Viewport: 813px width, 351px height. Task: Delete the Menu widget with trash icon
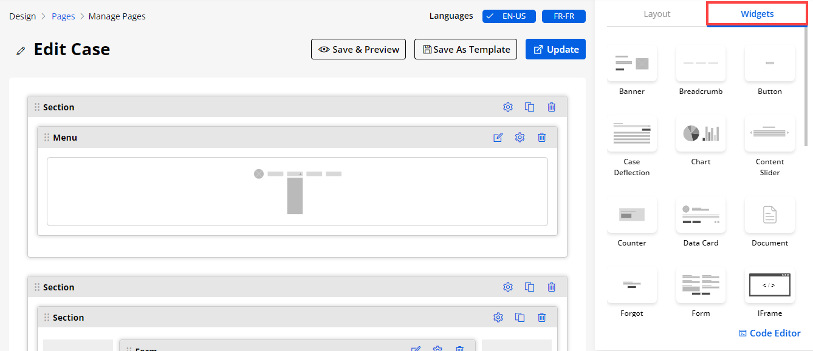541,138
